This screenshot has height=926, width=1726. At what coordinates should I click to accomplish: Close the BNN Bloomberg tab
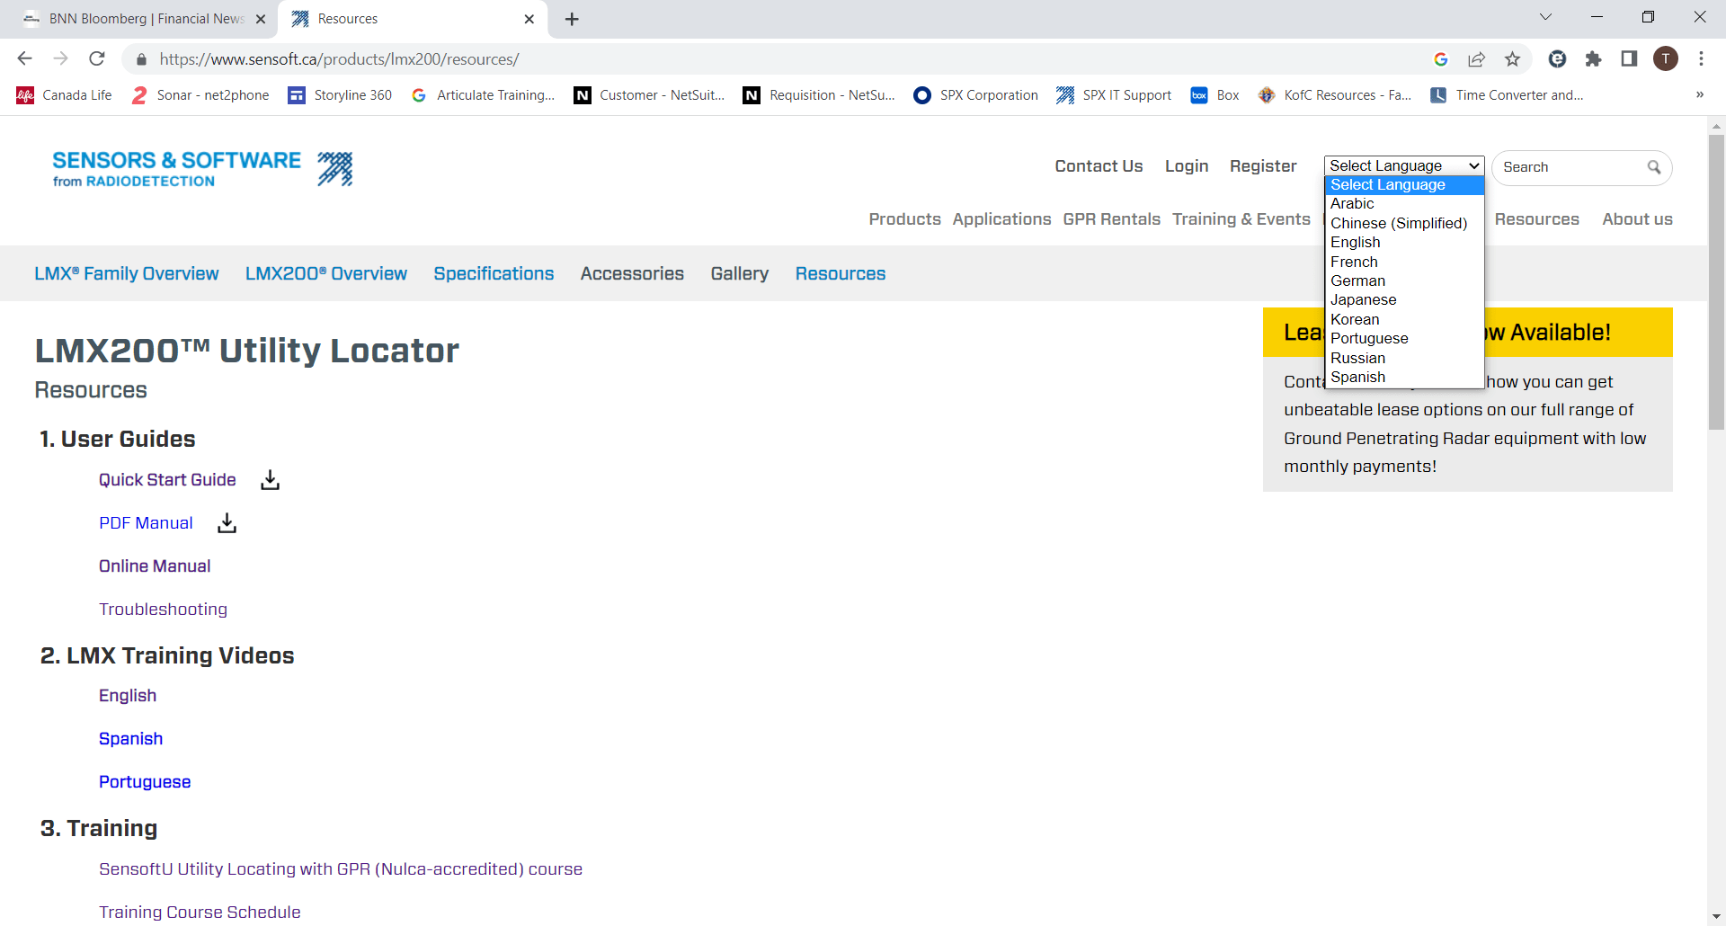click(x=261, y=19)
